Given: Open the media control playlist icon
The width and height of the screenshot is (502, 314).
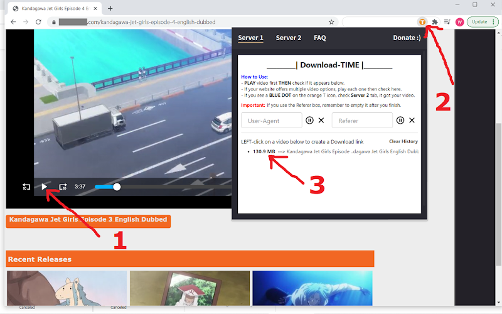Looking at the screenshot, I should pos(447,22).
